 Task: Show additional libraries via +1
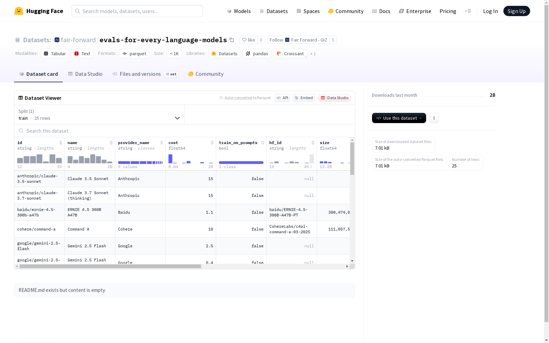(x=313, y=54)
